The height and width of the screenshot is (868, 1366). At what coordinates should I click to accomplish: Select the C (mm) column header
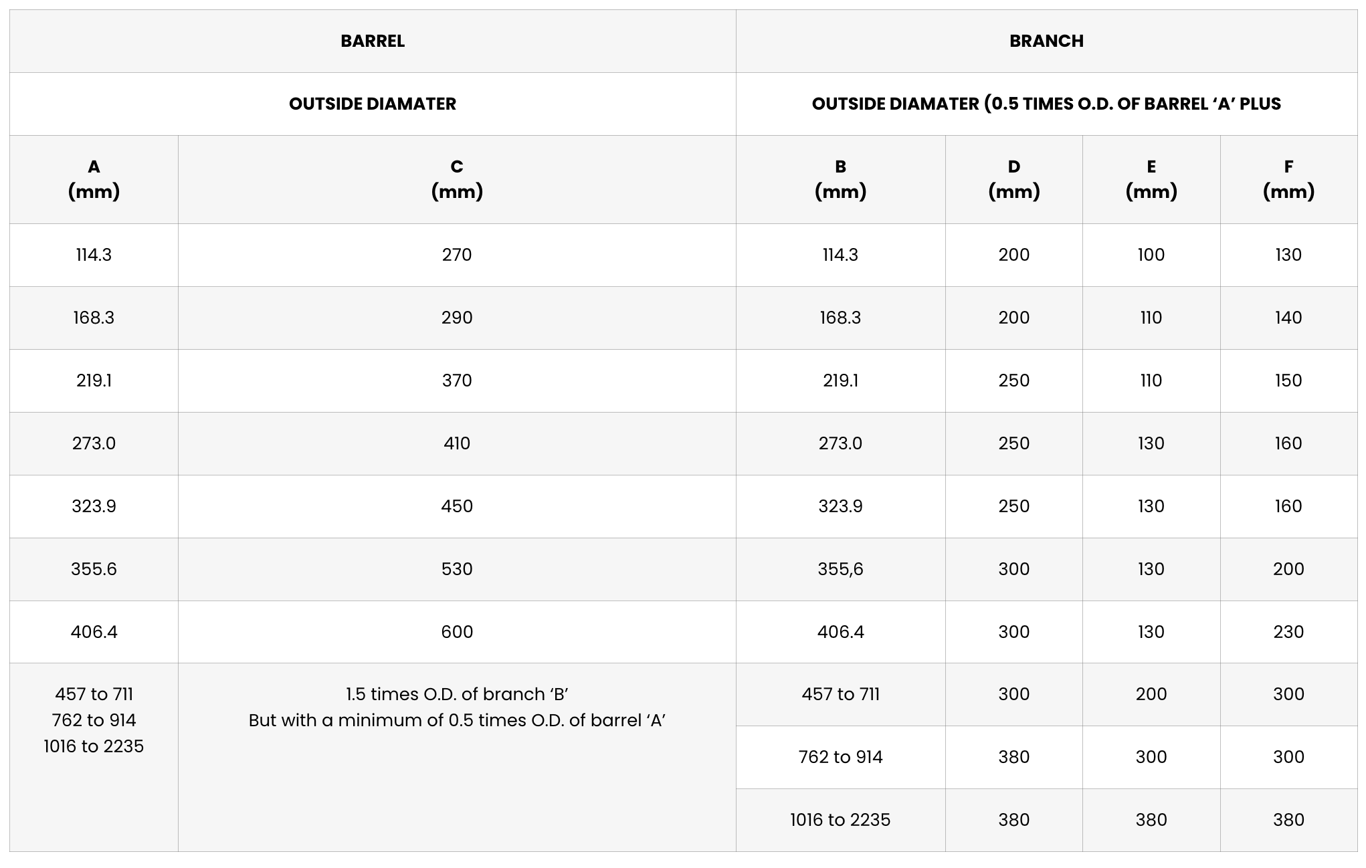point(457,179)
